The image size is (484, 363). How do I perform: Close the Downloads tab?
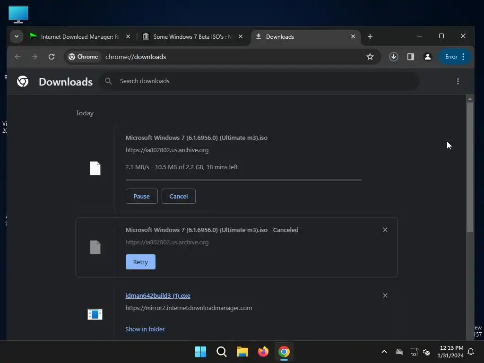[353, 36]
